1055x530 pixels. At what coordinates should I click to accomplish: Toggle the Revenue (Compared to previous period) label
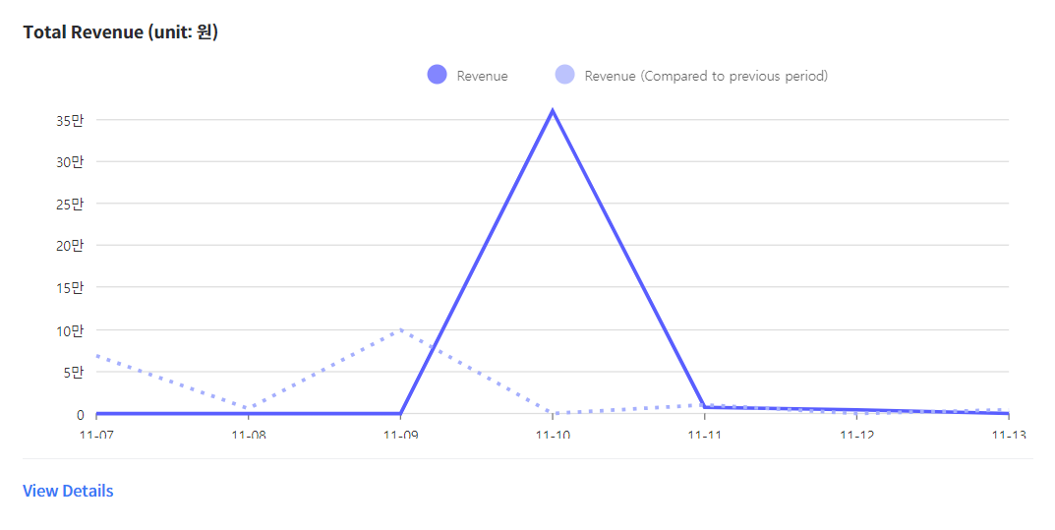click(x=706, y=76)
